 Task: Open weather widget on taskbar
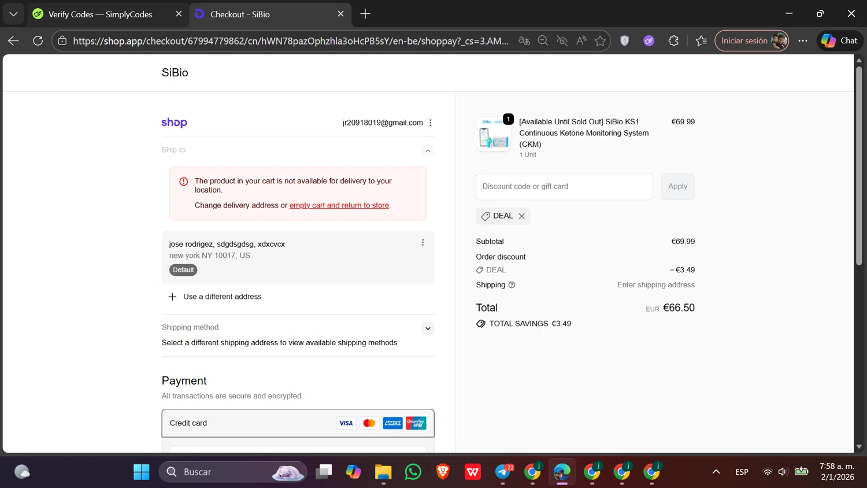(22, 472)
